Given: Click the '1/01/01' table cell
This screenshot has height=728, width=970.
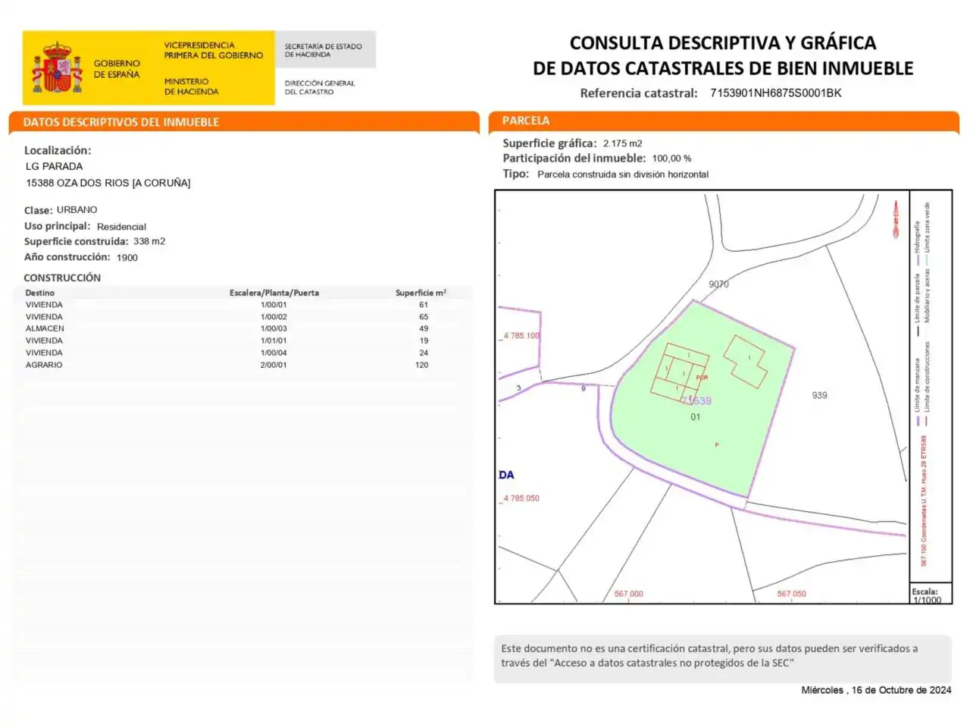Looking at the screenshot, I should click(x=274, y=340).
